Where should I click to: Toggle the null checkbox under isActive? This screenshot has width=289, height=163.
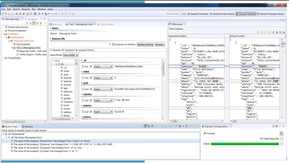83,101
